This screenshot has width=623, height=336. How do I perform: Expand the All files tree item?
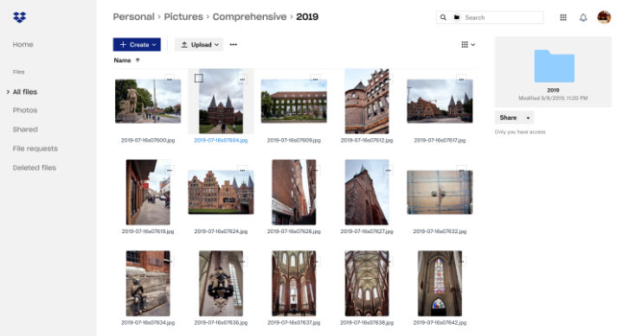pyautogui.click(x=8, y=92)
